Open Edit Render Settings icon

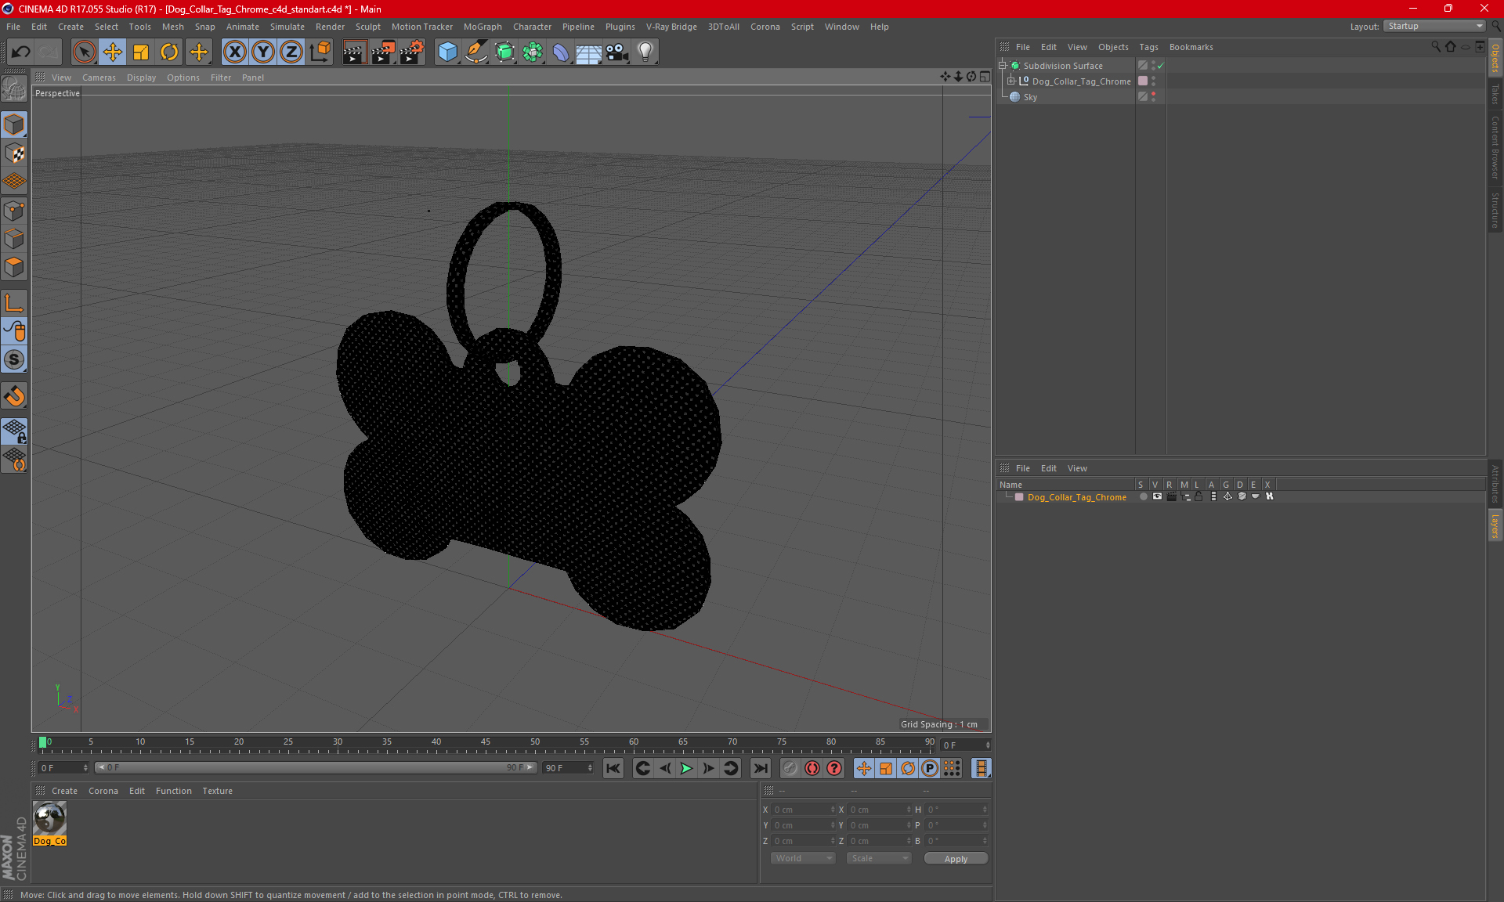(412, 52)
